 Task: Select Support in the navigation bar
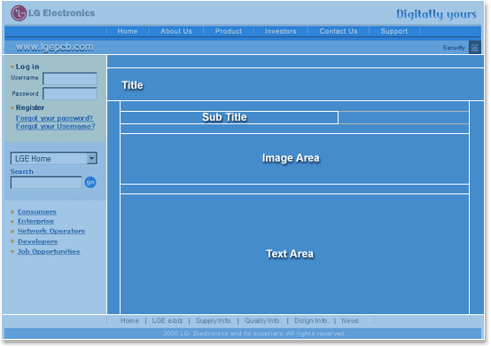point(394,31)
